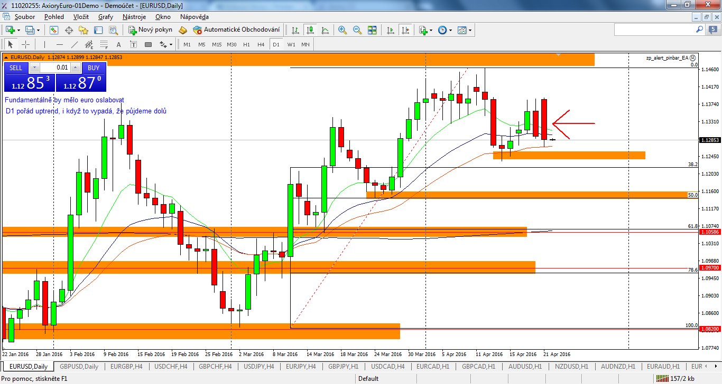Launch MetaEditor with the yellow book icon
Image resolution: width=722 pixels, height=384 pixels.
184,30
